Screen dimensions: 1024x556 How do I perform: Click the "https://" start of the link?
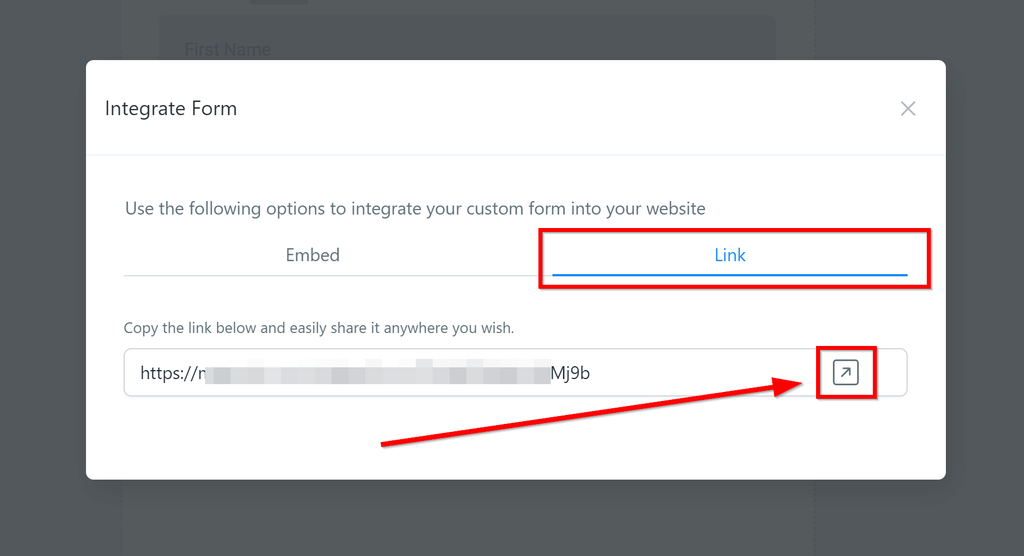(167, 373)
